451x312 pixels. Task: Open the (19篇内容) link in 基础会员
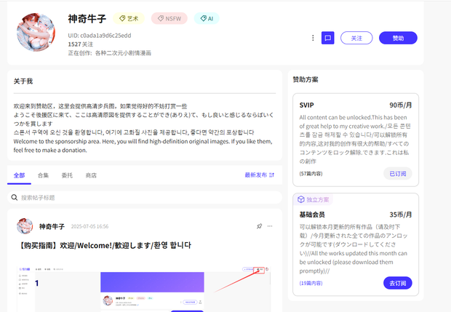311,283
